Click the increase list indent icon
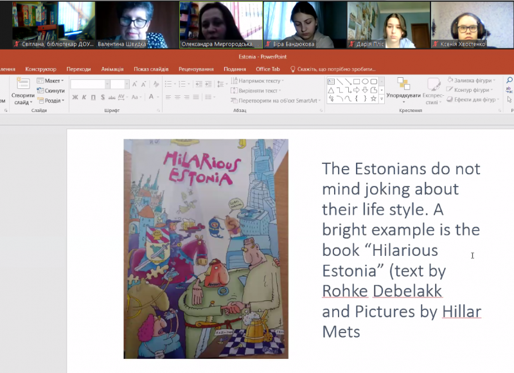This screenshot has width=514, height=373. click(x=208, y=84)
